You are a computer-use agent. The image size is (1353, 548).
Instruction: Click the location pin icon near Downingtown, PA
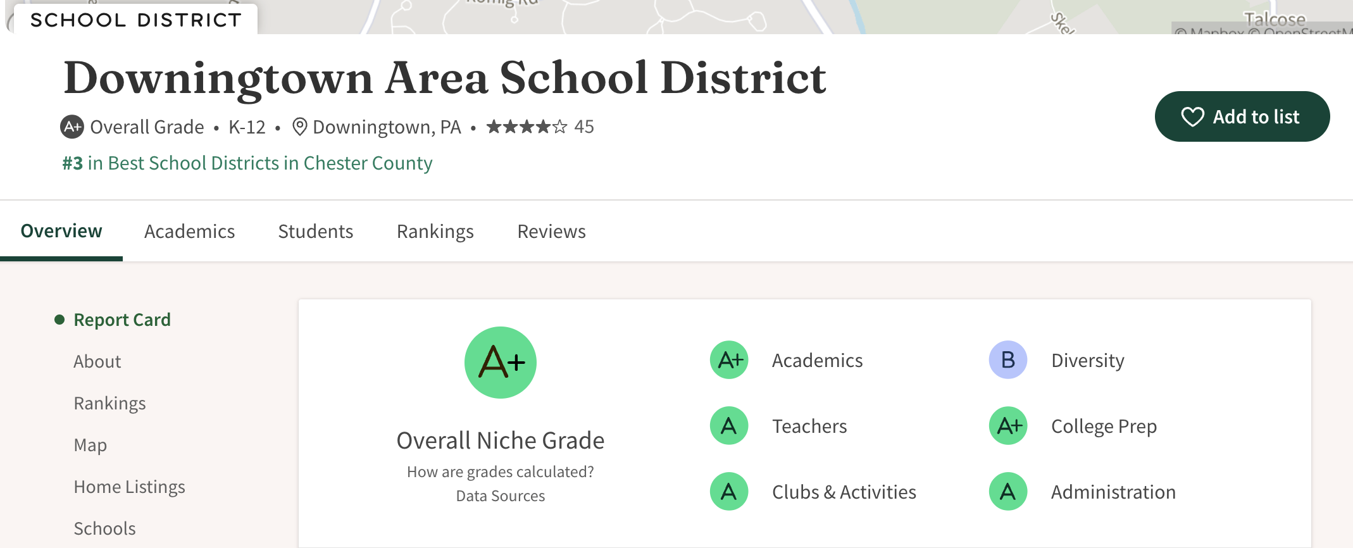(299, 127)
